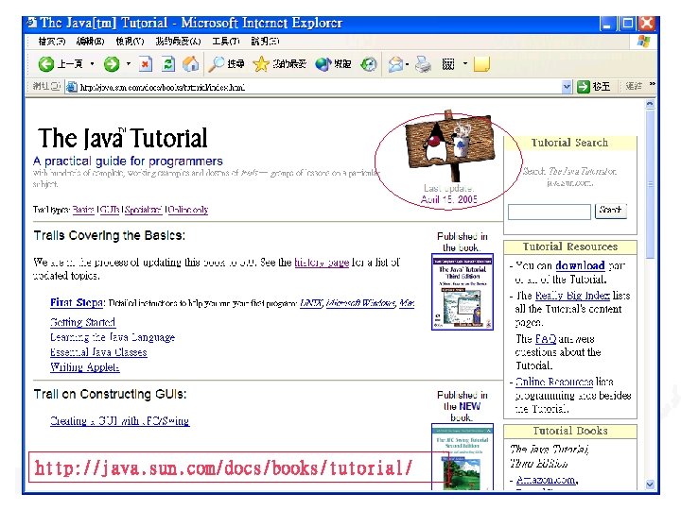Click the vertical scrollbar up arrow
681x510 pixels.
coord(650,104)
